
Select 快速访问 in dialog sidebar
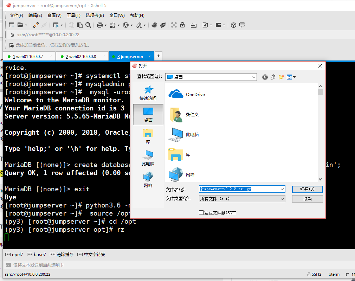148,93
